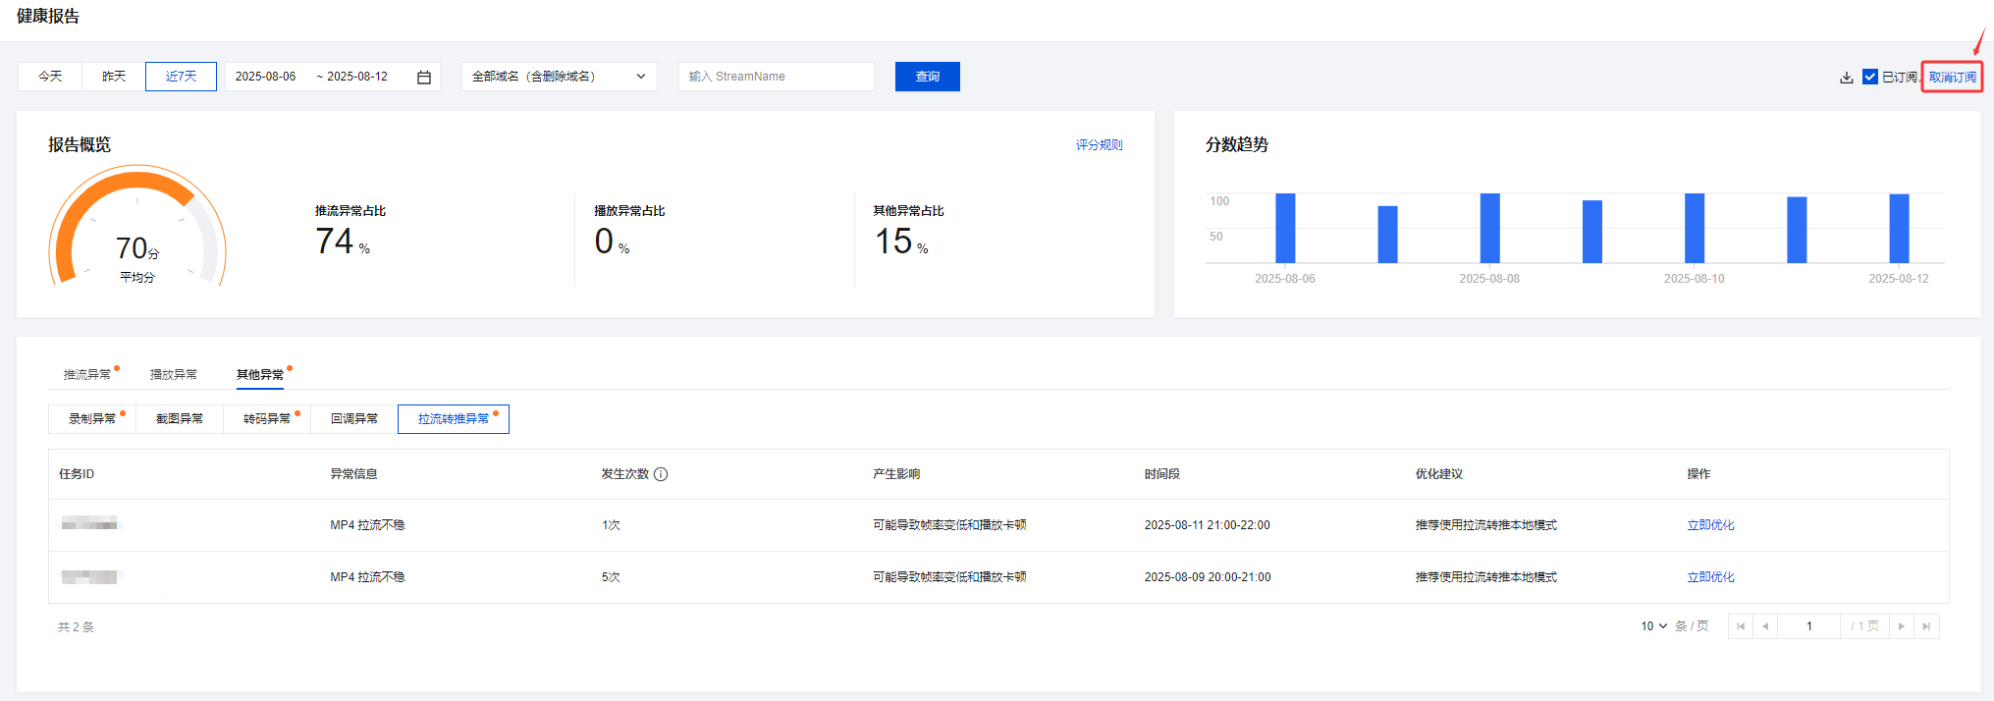Go to the previous page arrow
This screenshot has width=1994, height=701.
[x=1765, y=626]
